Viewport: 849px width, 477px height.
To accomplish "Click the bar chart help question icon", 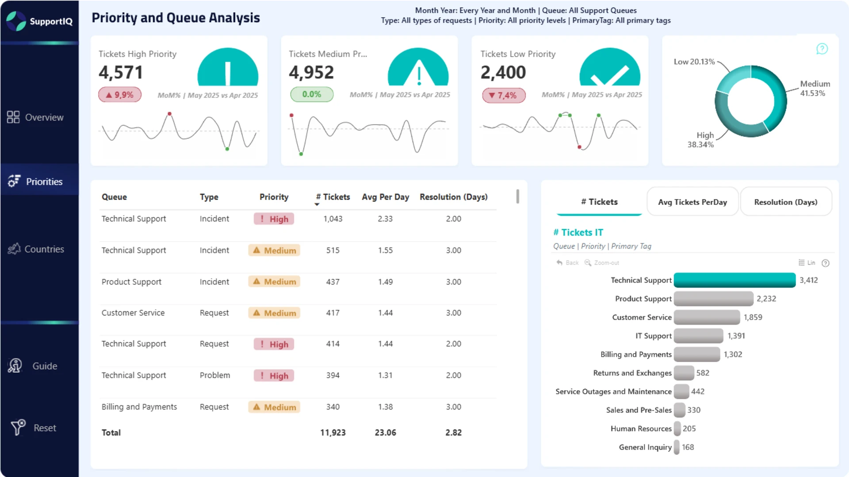I will pos(825,263).
